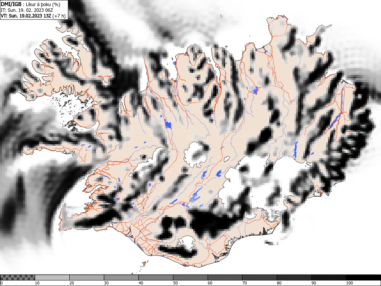Click the 60-70 dark gray legend swatch
The image size is (381, 286).
[x=225, y=278]
